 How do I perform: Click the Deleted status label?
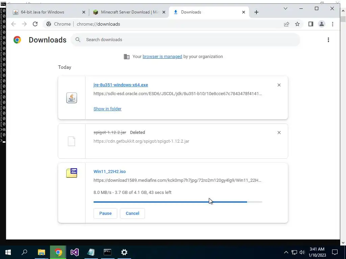tap(138, 133)
